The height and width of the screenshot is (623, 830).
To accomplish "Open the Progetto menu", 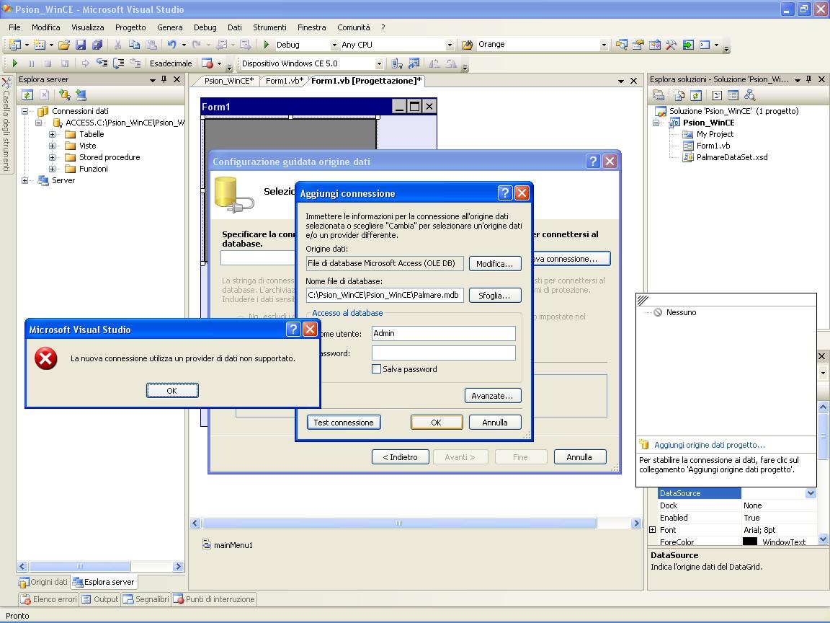I will (130, 27).
